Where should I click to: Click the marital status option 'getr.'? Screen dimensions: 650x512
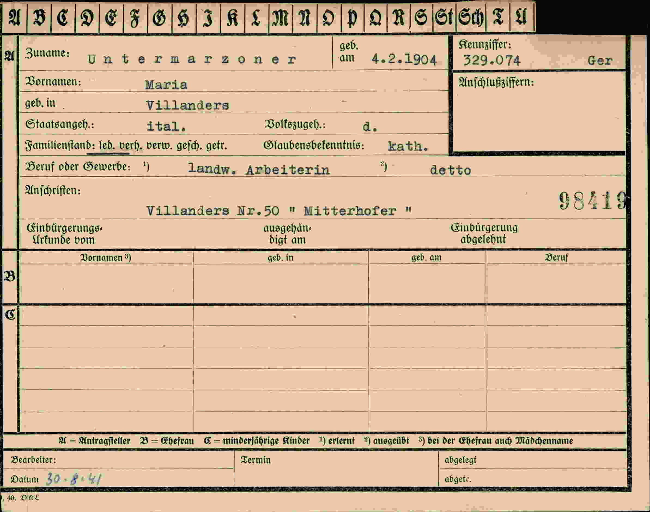(216, 146)
